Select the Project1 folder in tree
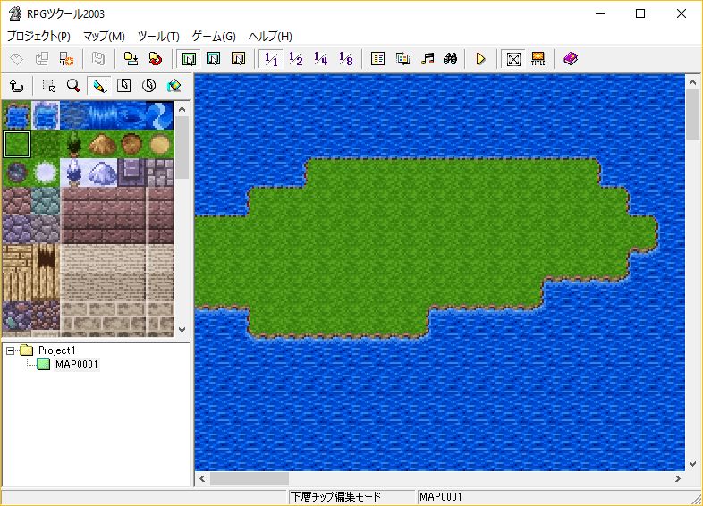Screen dimensions: 703x506 pos(56,350)
